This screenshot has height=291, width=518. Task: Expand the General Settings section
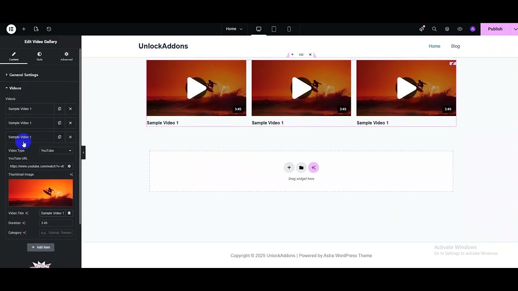click(x=23, y=75)
